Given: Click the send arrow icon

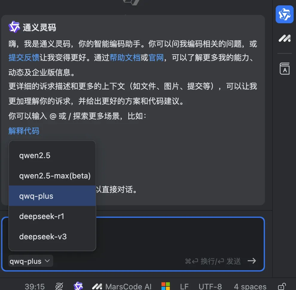Looking at the screenshot, I should [252, 261].
